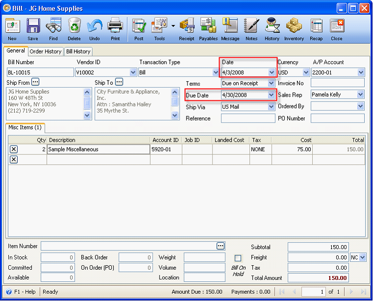Go to previous record arrow
373x301 pixels.
294,292
